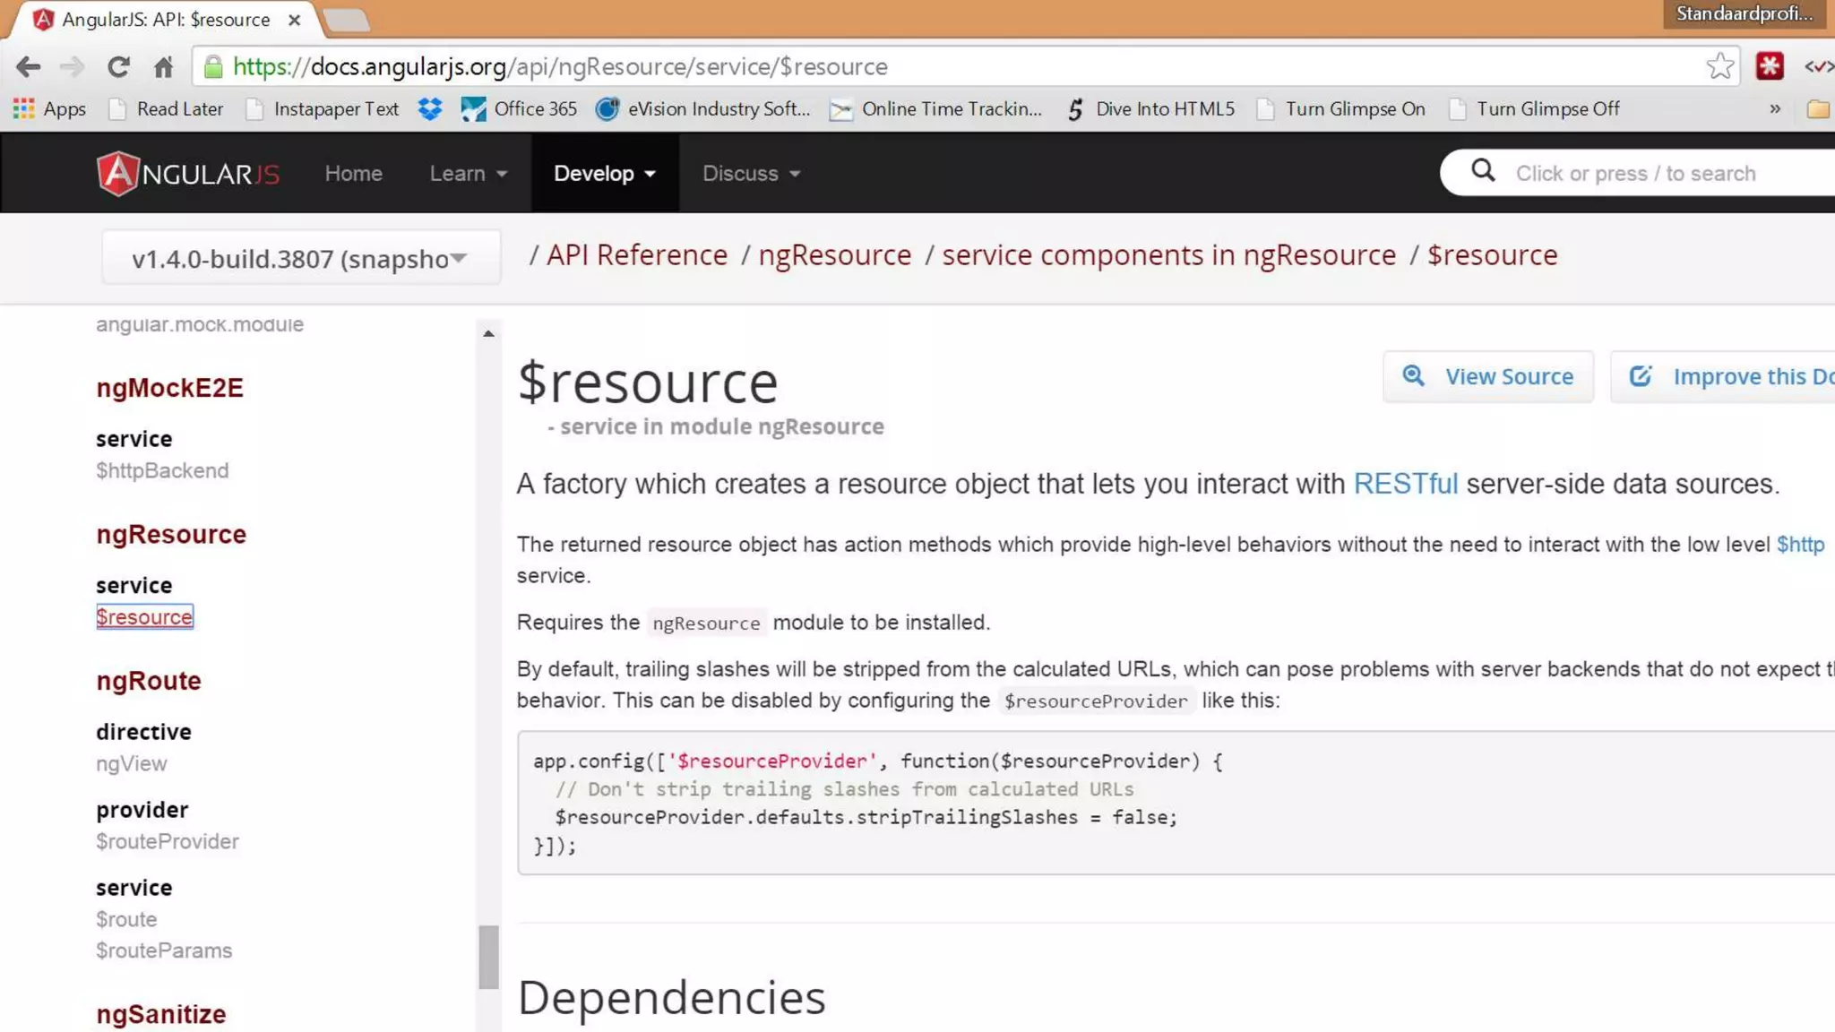Go to Home in navbar
Screen dimensions: 1835x1032
(353, 173)
